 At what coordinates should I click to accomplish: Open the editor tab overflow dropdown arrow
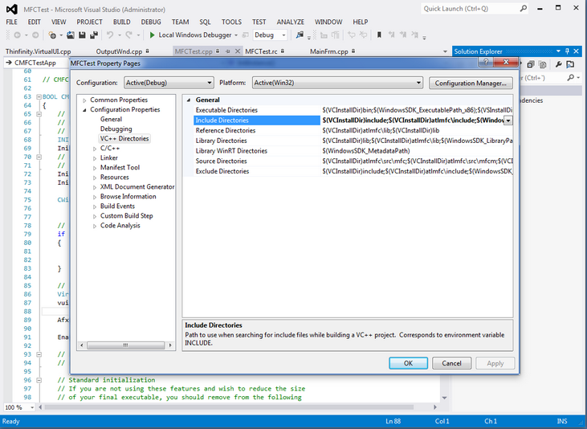tap(445, 51)
